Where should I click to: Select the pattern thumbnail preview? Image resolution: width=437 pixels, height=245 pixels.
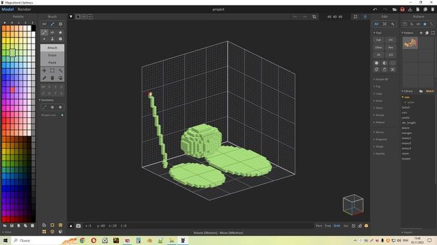pyautogui.click(x=410, y=43)
